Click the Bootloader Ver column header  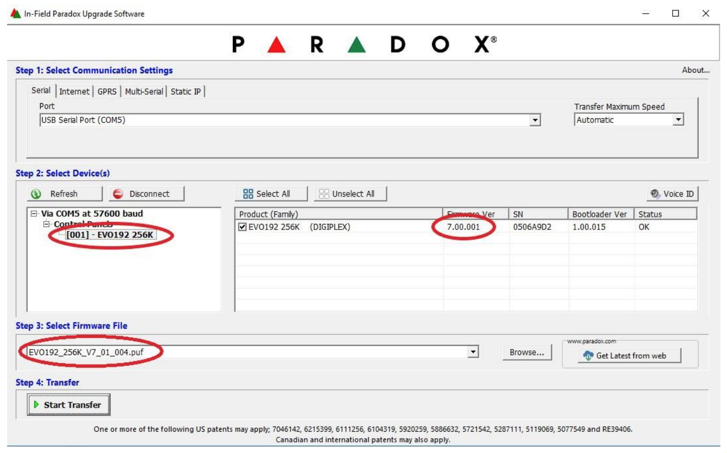coord(601,214)
